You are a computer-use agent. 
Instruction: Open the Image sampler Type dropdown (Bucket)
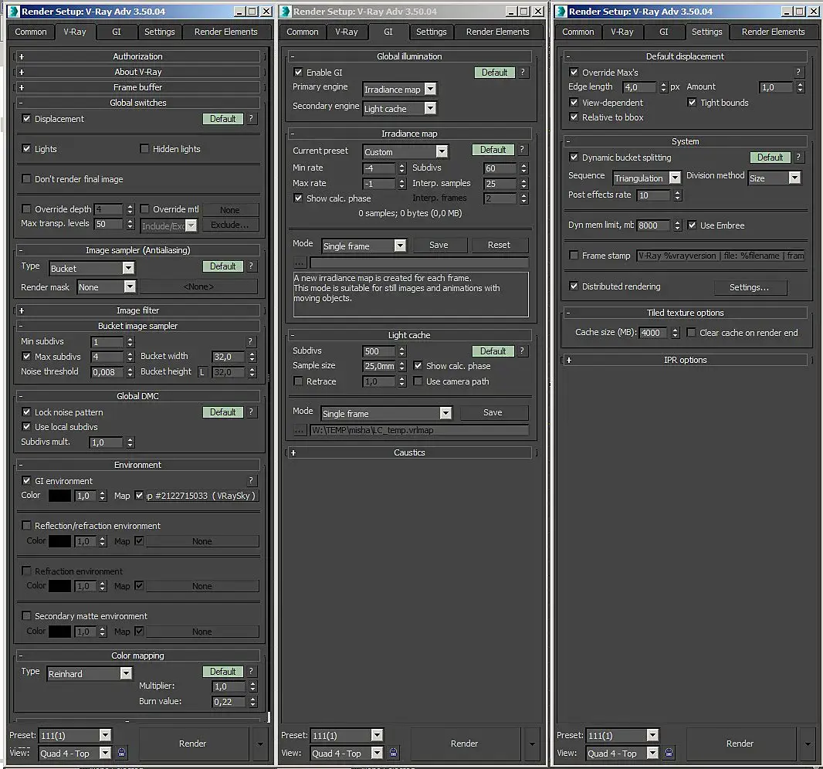92,268
